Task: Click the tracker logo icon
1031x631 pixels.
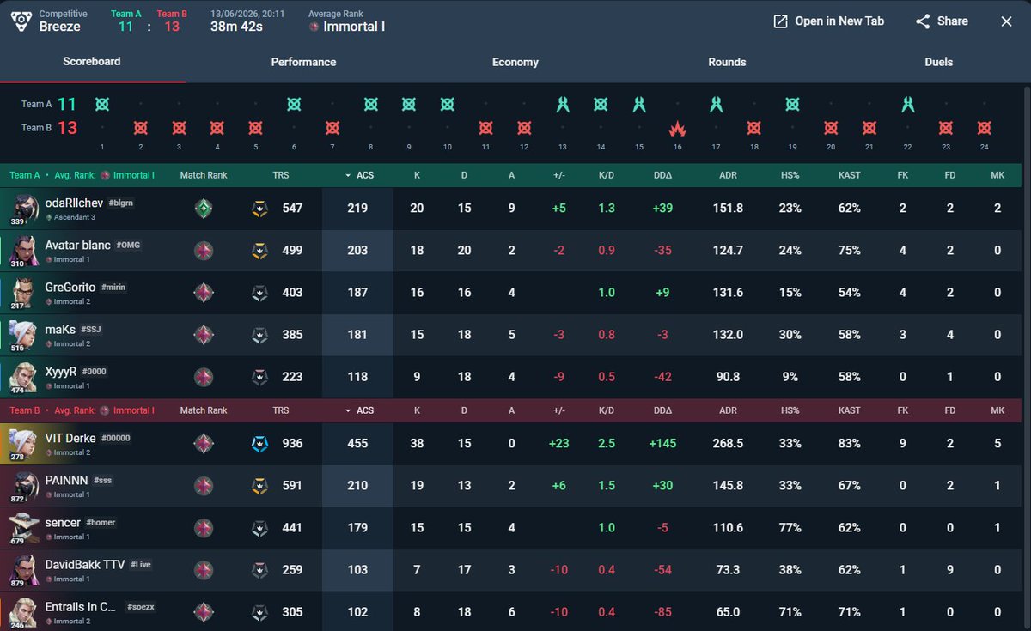Action: pos(22,21)
